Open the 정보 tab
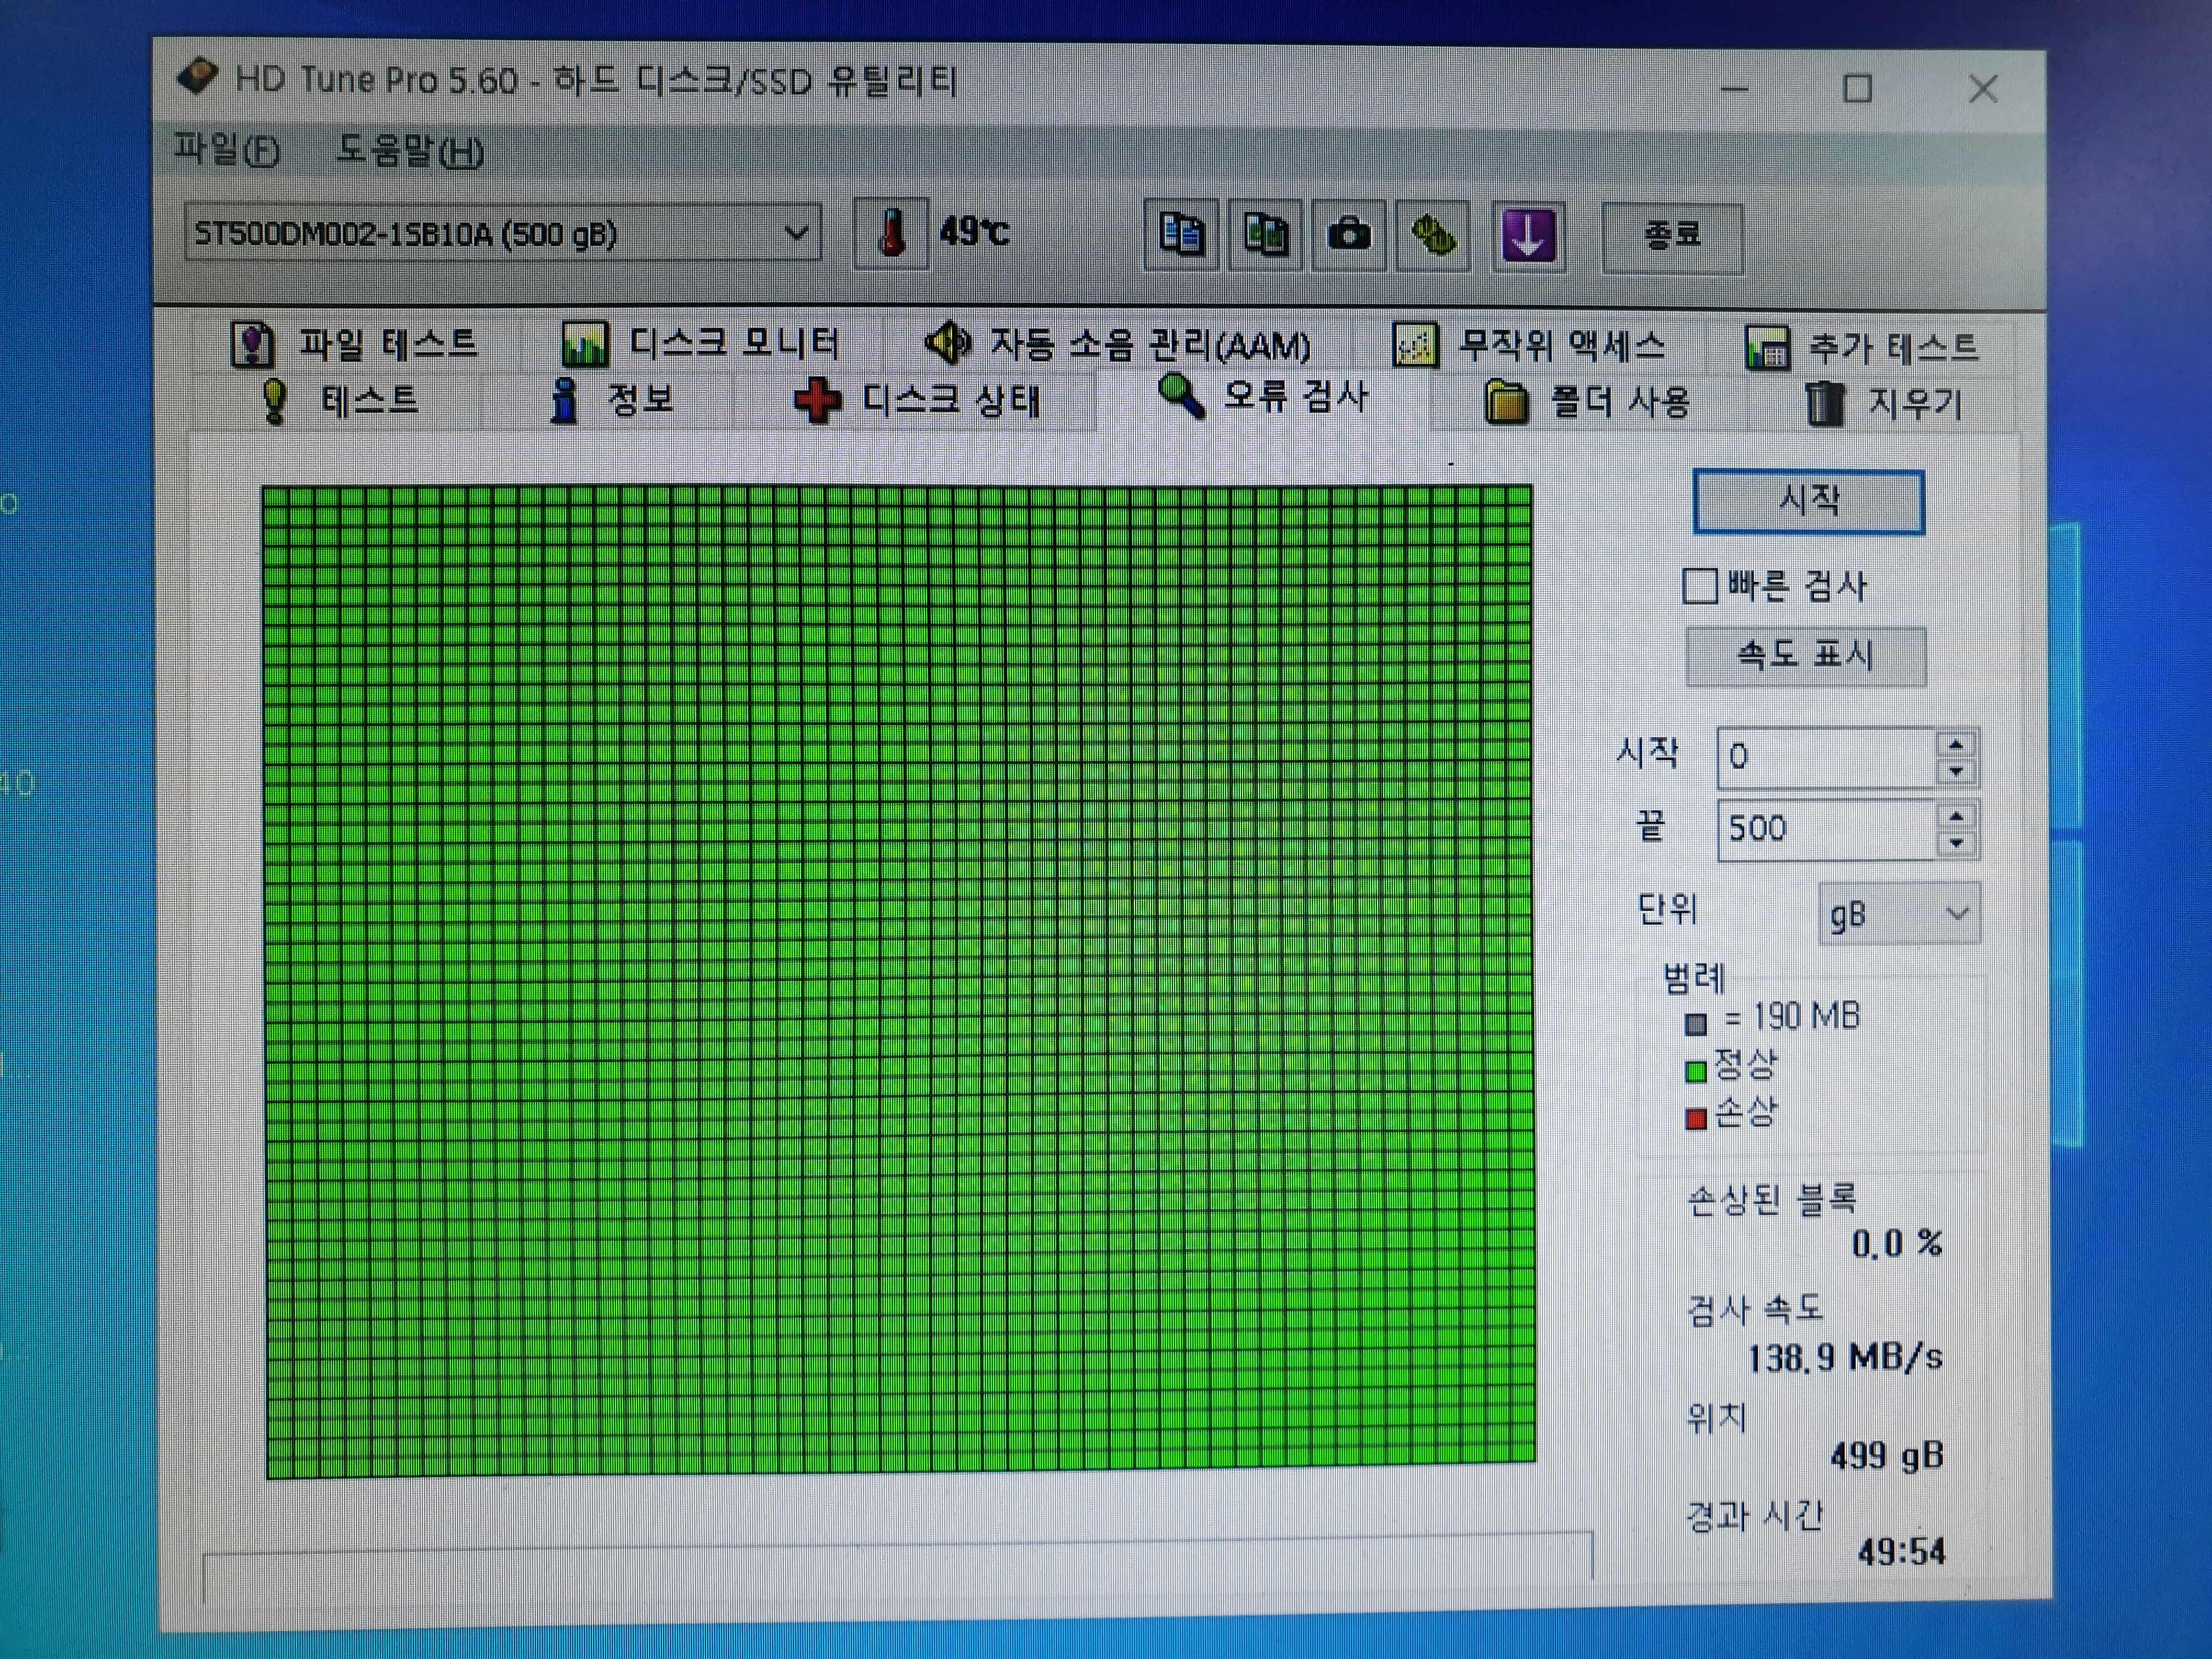The image size is (2212, 1659). (x=612, y=400)
